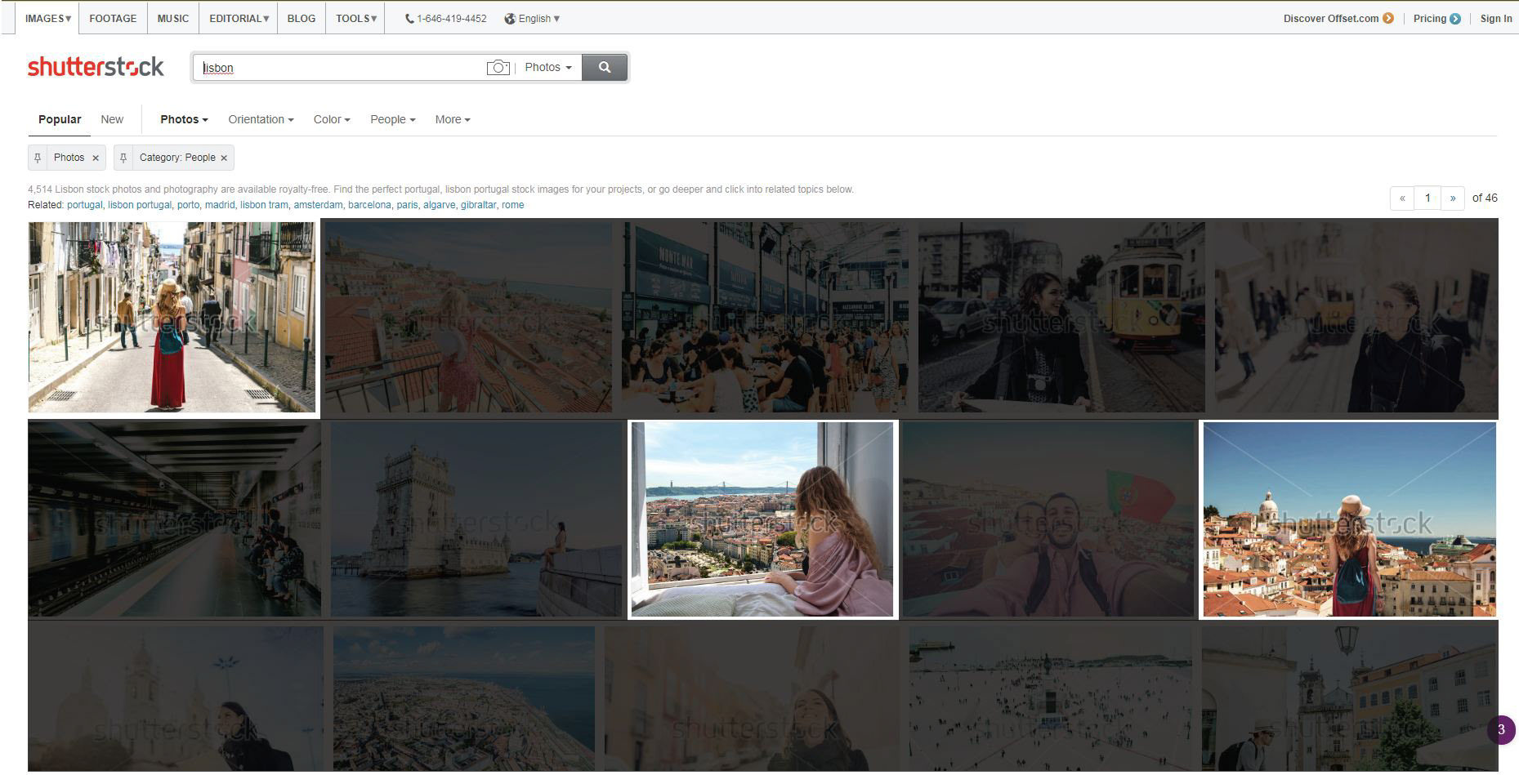Go to next results page arrow
1519x775 pixels.
tap(1453, 198)
